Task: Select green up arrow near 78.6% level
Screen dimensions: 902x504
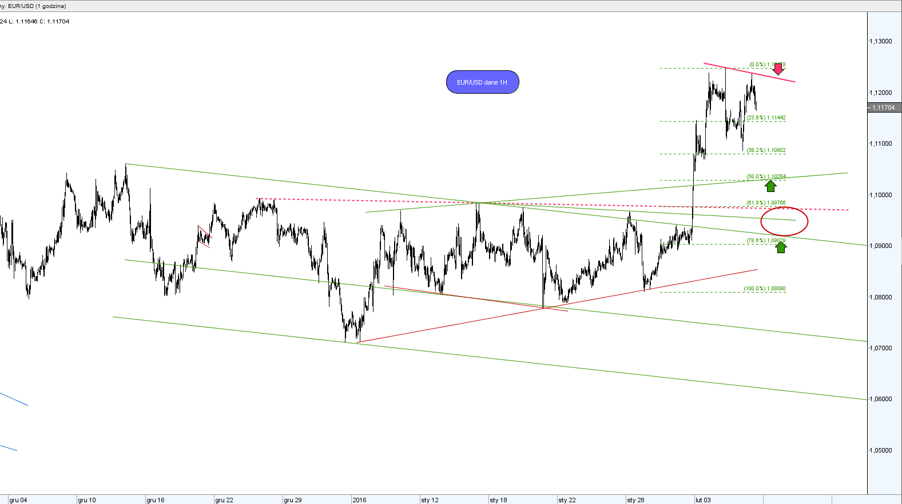Action: point(781,247)
